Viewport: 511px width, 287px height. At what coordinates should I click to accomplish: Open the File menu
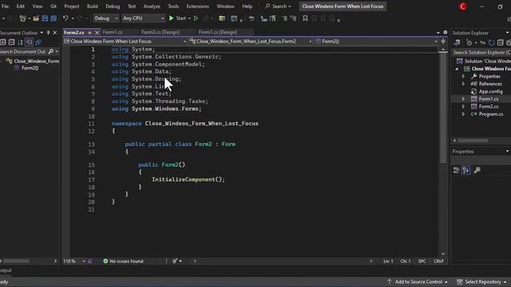click(x=6, y=6)
